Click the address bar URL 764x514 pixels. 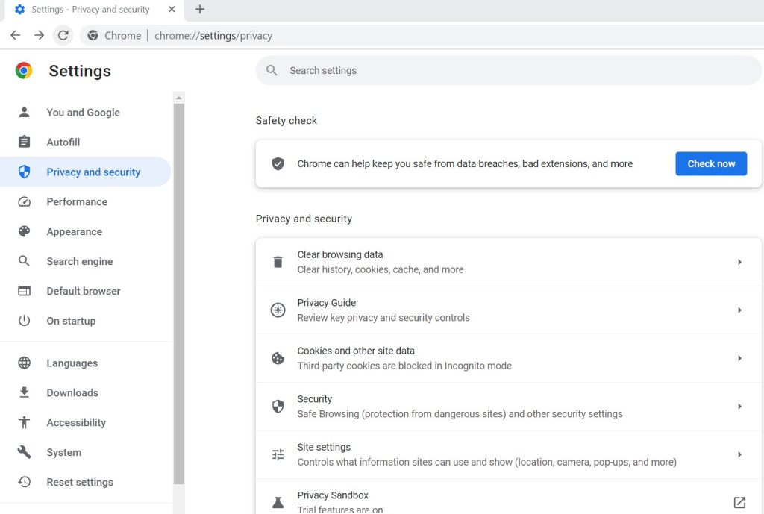click(213, 35)
